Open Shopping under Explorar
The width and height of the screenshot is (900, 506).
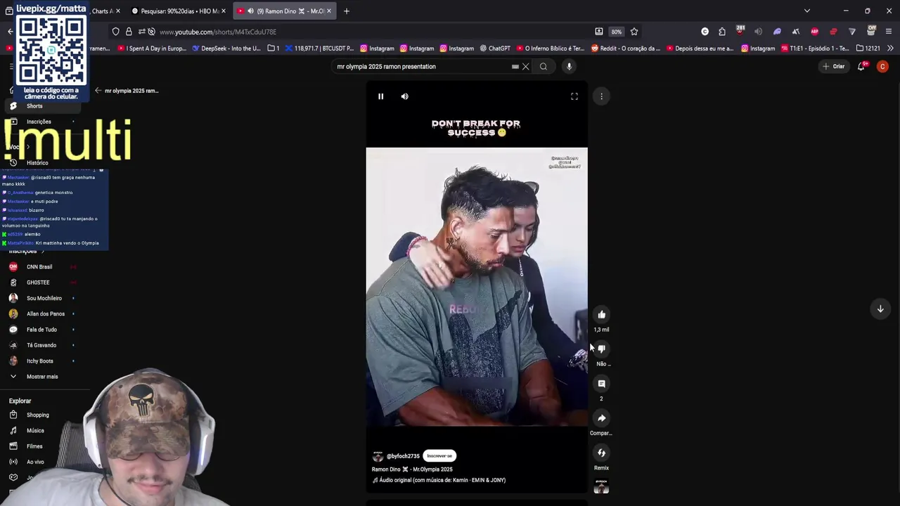tap(42, 415)
